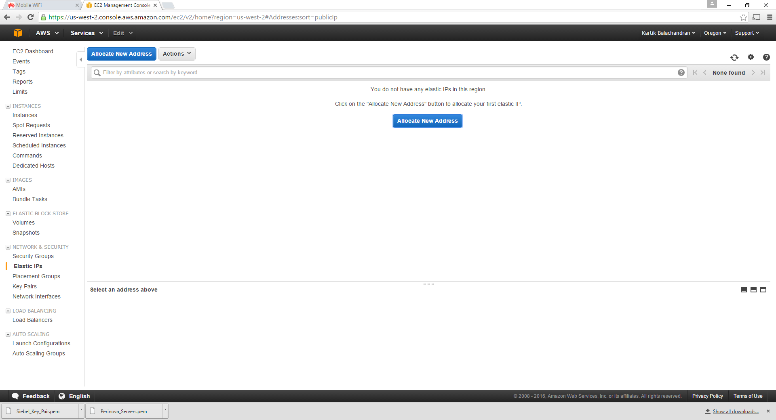Minimize the details pane layout icon
The height and width of the screenshot is (420, 776).
744,290
